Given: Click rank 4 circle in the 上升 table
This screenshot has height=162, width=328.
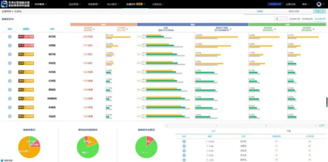Looking at the screenshot, I should tap(184, 155).
